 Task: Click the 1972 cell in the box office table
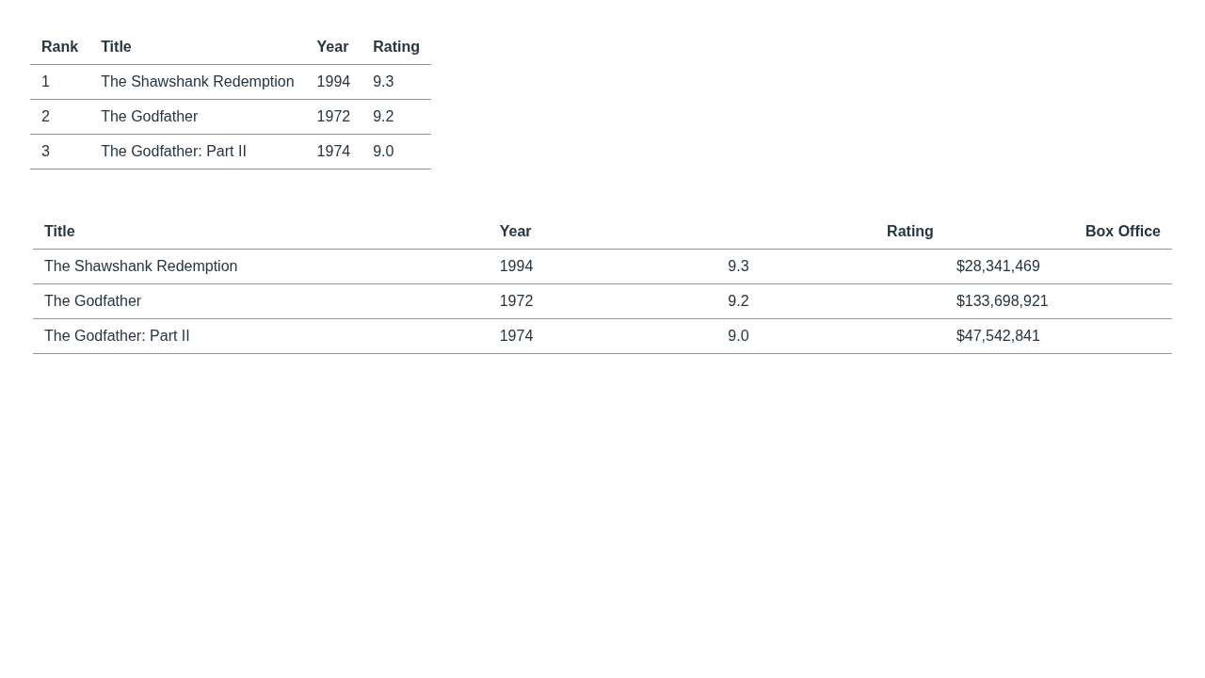pyautogui.click(x=516, y=301)
